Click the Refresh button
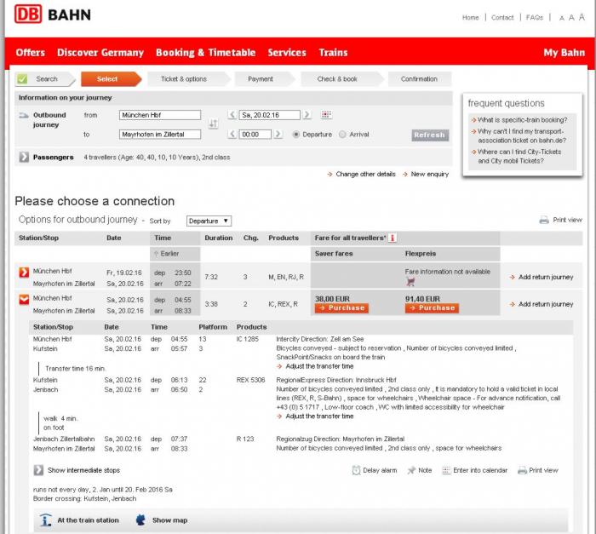Image resolution: width=596 pixels, height=534 pixels. point(430,135)
